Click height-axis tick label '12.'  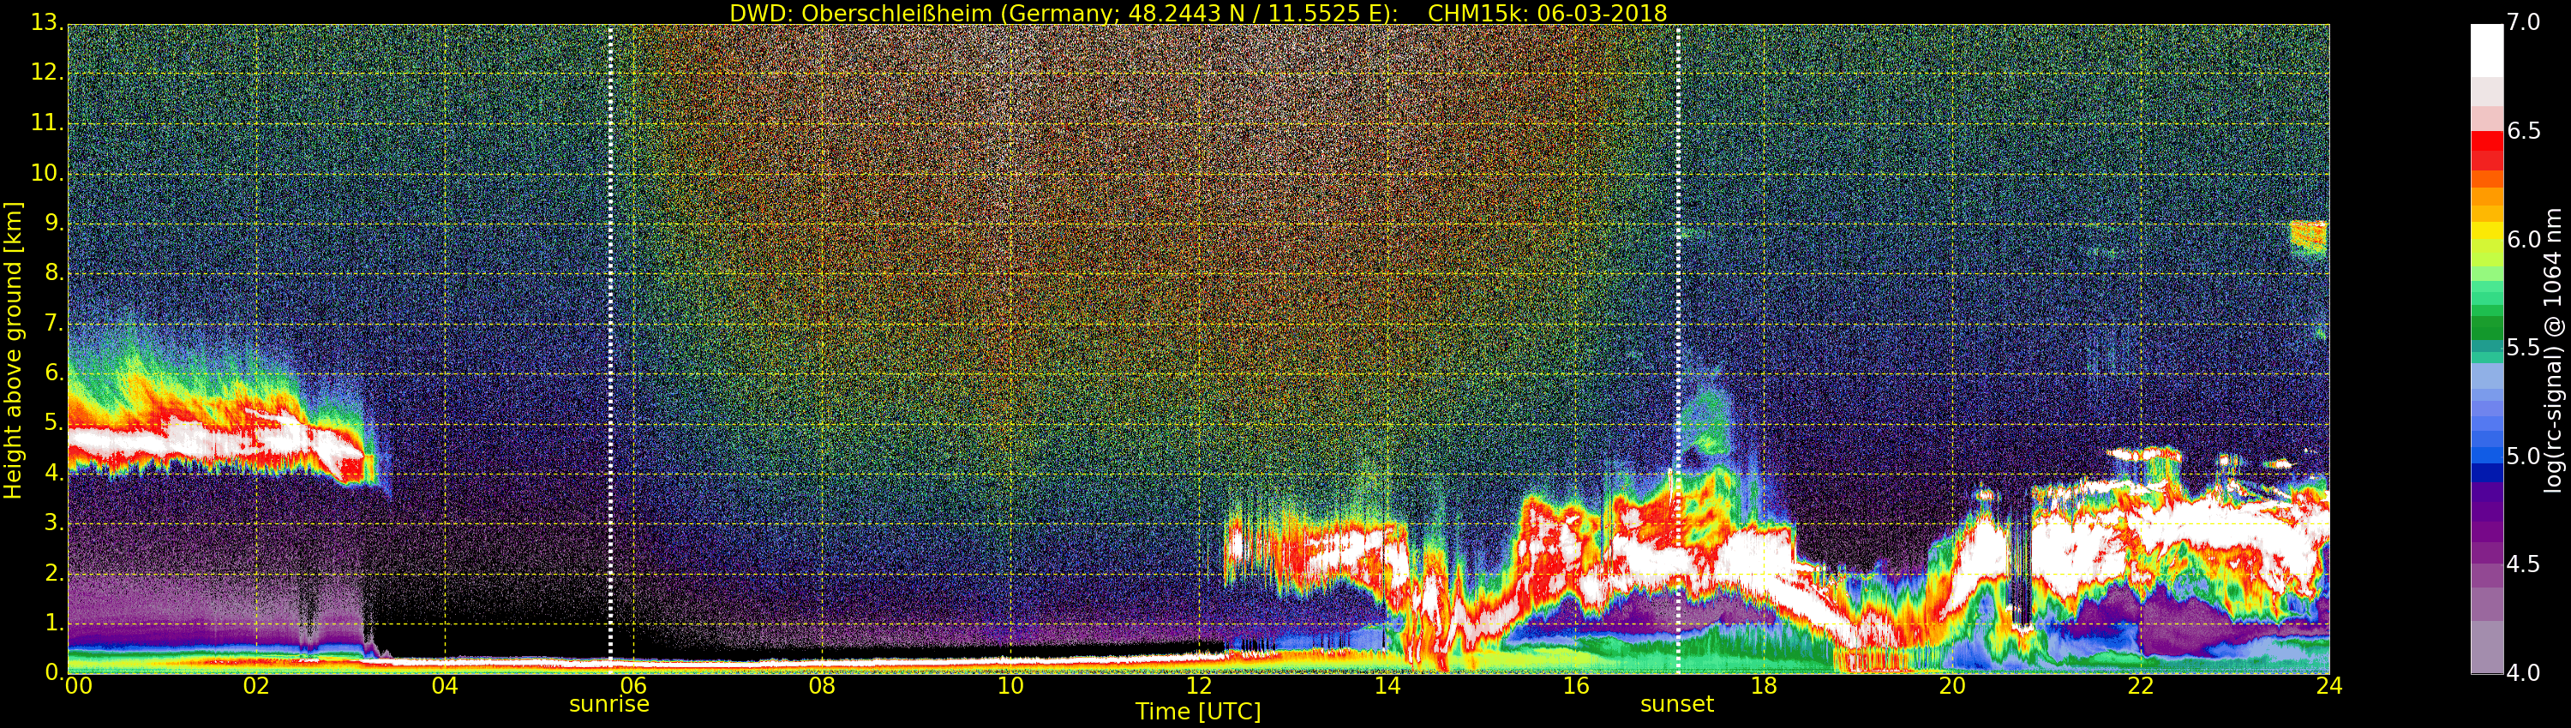[x=47, y=73]
